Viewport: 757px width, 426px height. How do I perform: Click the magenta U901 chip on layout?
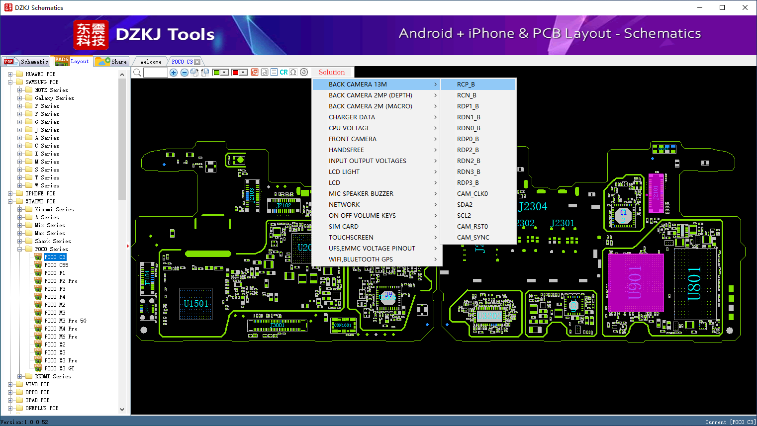coord(636,283)
